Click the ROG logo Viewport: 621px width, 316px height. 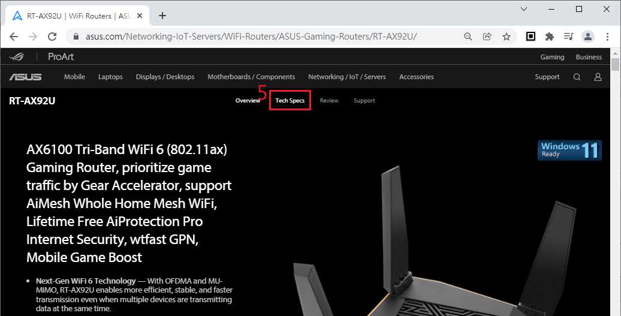click(17, 57)
